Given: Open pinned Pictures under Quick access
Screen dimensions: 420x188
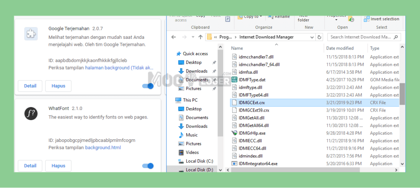Looking at the screenshot, I should pos(194,88).
